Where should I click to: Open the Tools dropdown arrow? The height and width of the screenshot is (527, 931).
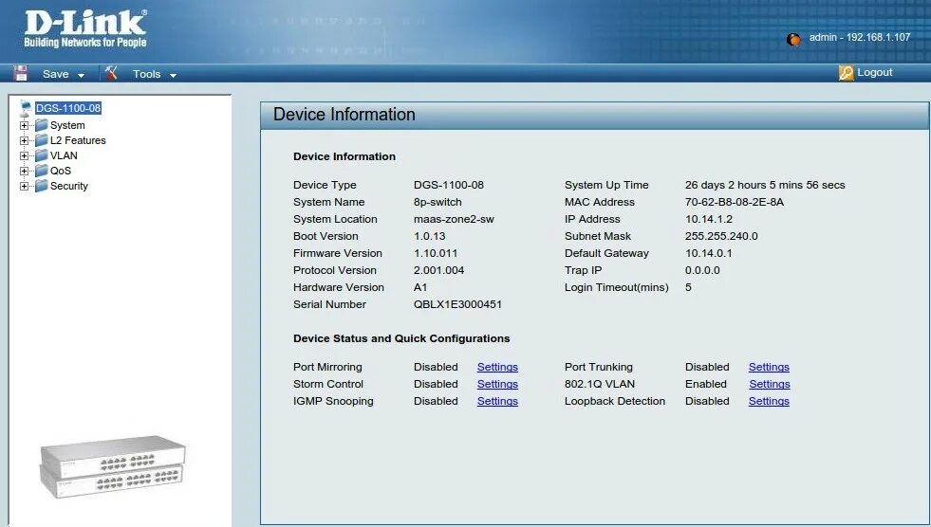coord(173,75)
